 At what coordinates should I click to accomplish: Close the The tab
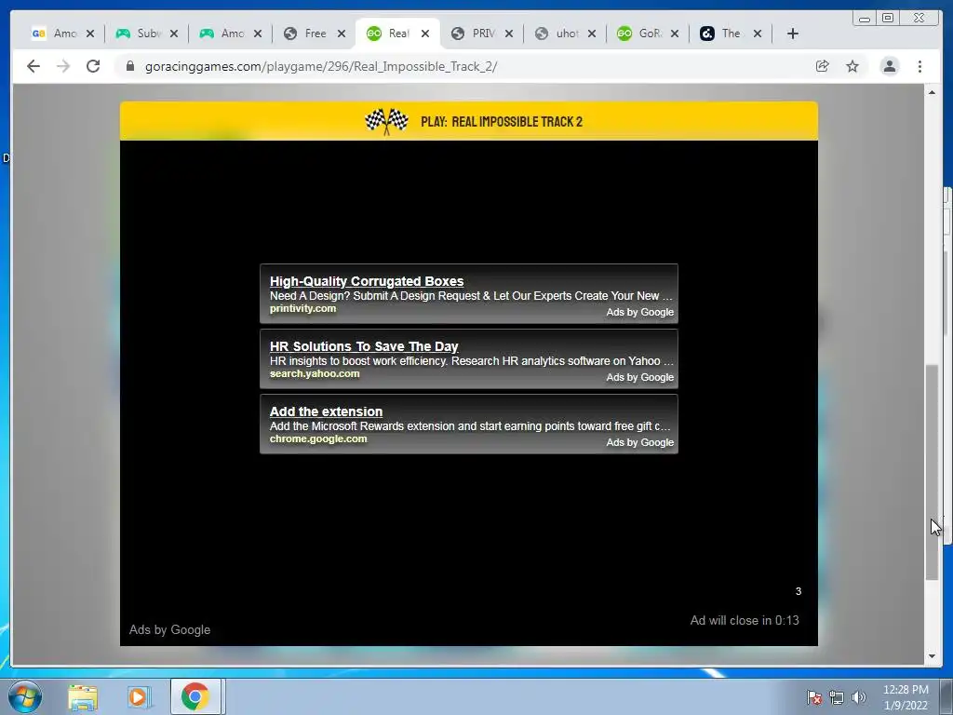pyautogui.click(x=758, y=34)
